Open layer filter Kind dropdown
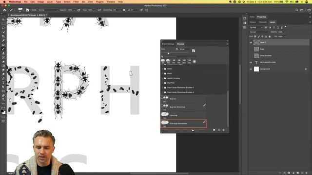Viewport: 312px width, 175px height. pyautogui.click(x=256, y=27)
